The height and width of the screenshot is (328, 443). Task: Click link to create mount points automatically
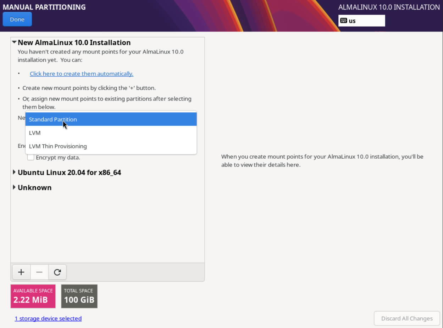click(x=82, y=74)
